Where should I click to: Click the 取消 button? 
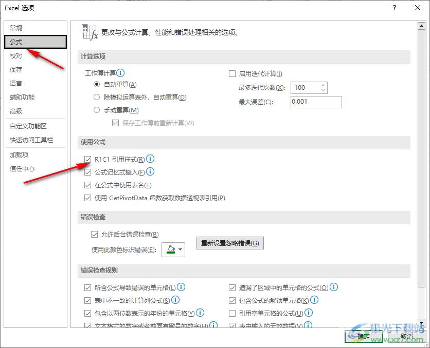(x=406, y=336)
